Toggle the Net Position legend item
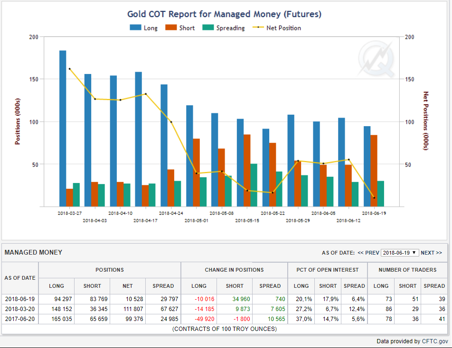Viewport: 452px width, 348px height. pos(277,28)
